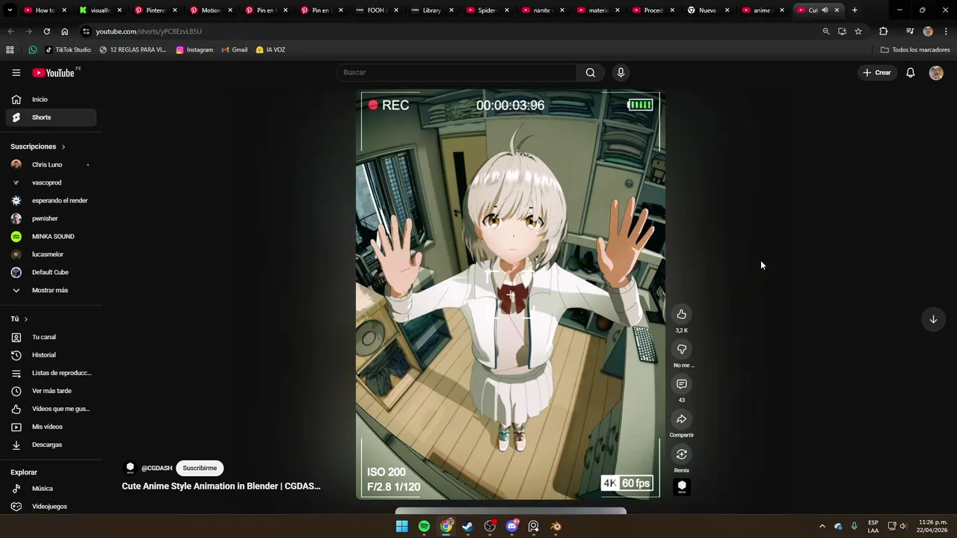The width and height of the screenshot is (957, 538).
Task: Open Blender from the taskbar
Action: [x=556, y=526]
